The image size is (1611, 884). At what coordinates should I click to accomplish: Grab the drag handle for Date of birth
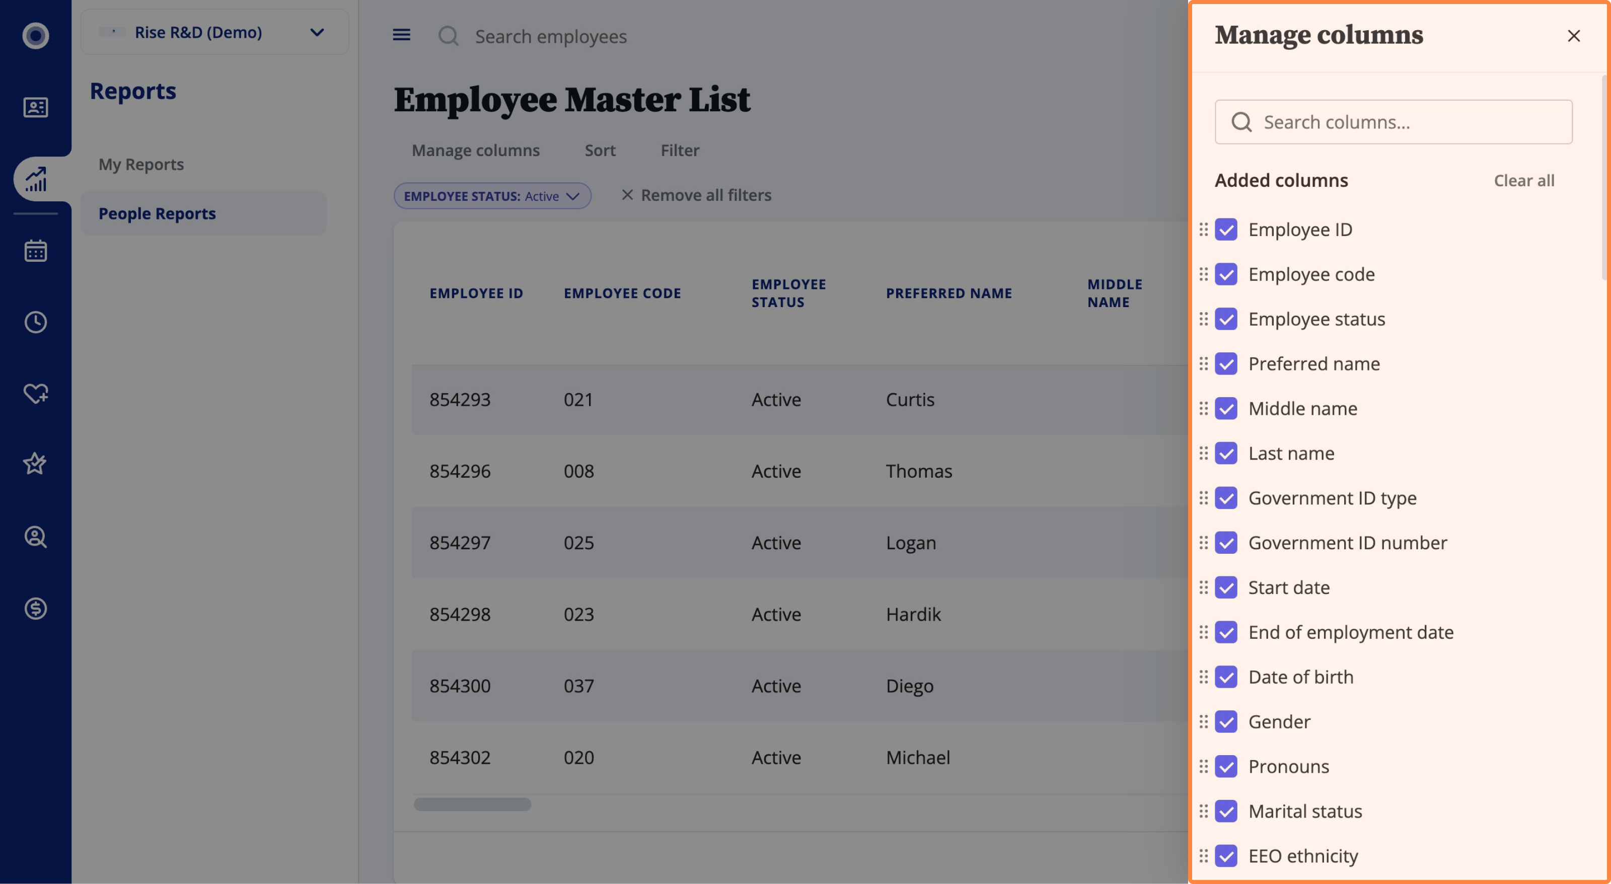[1203, 677]
